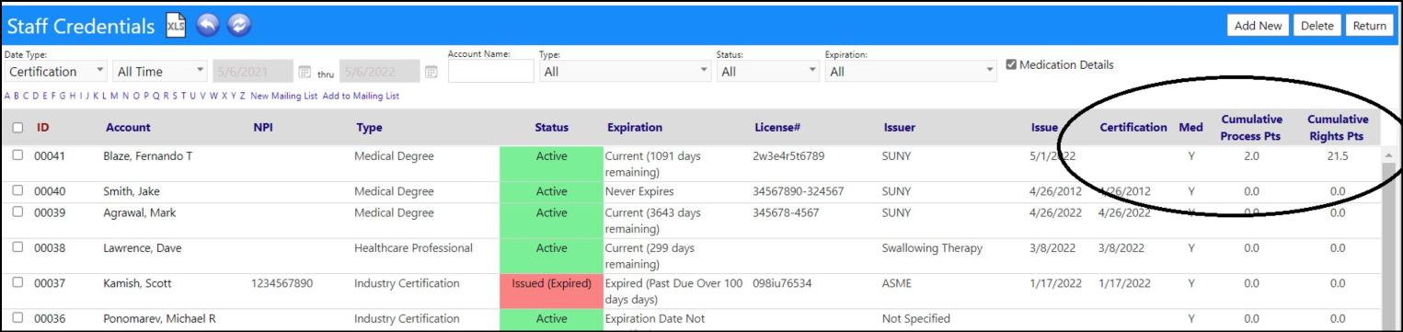Click the New Mailing List link
Screen dimensions: 1403x332
point(283,96)
